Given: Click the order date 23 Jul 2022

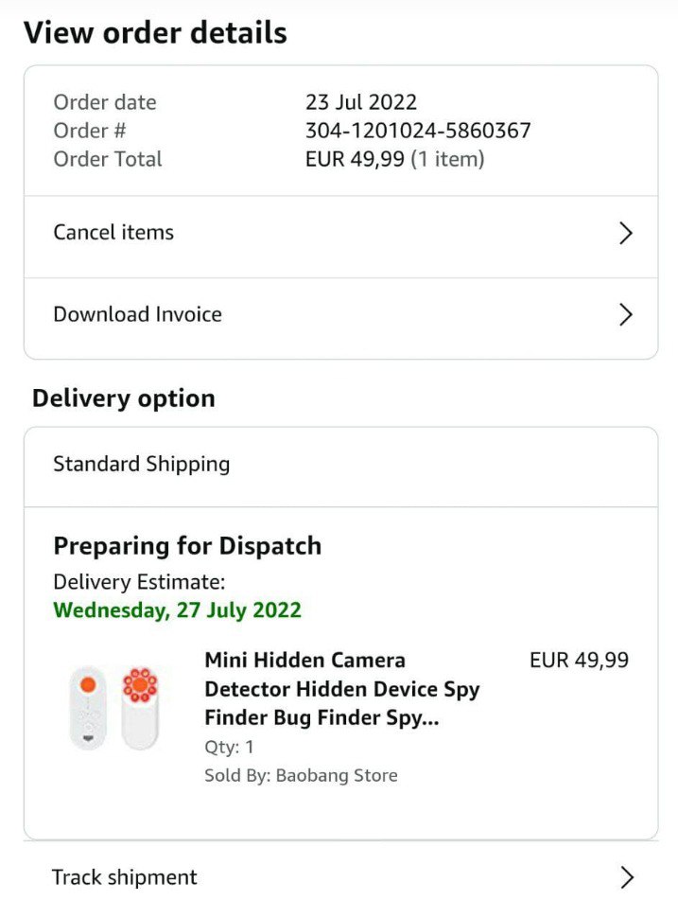Looking at the screenshot, I should (x=360, y=102).
